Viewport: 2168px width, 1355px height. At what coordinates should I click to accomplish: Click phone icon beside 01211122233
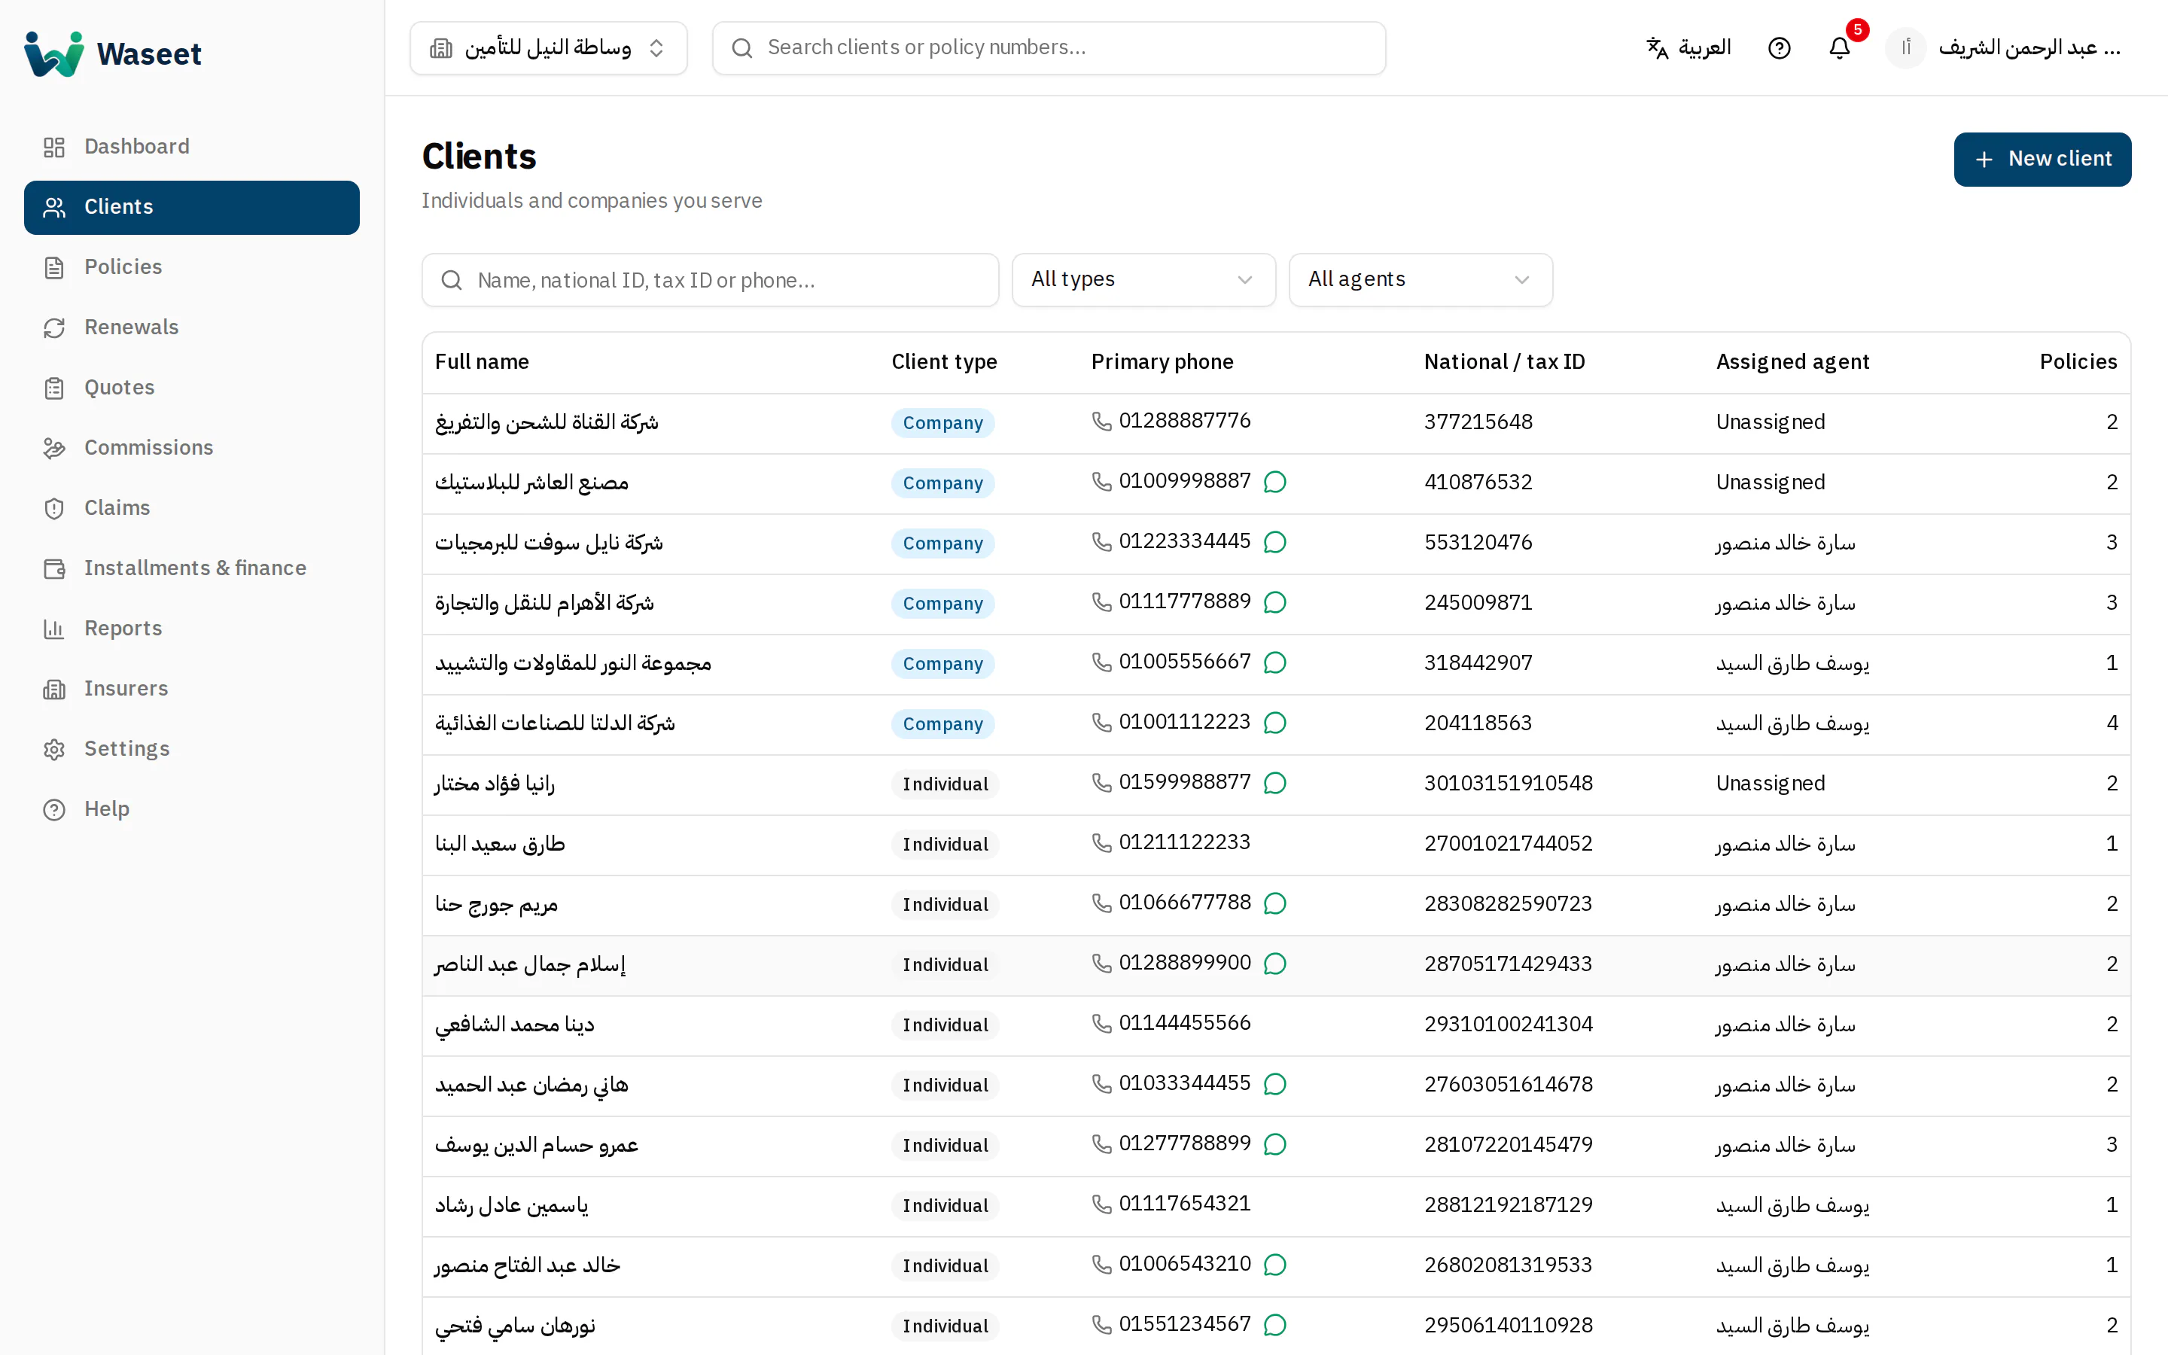(x=1101, y=842)
